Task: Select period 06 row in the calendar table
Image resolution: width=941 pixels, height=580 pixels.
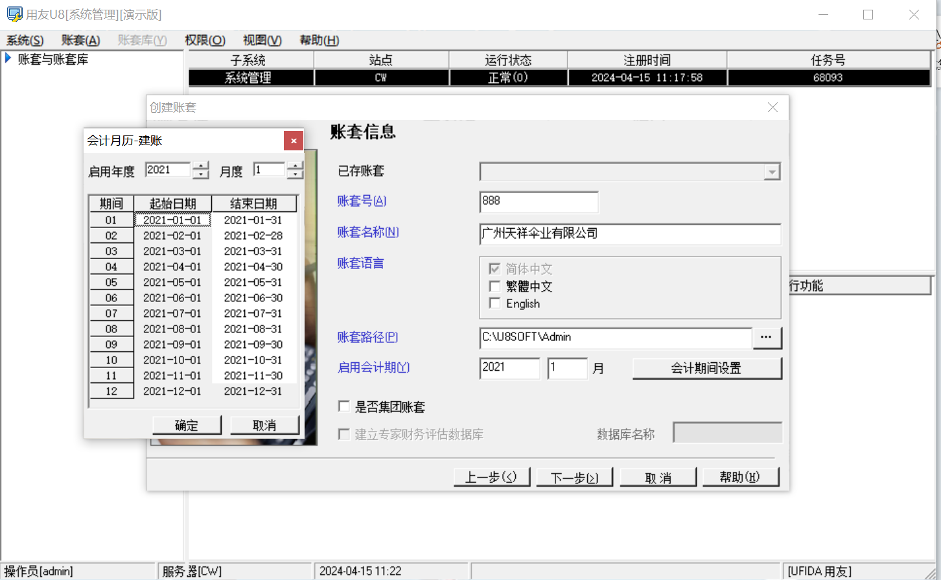Action: click(x=111, y=298)
